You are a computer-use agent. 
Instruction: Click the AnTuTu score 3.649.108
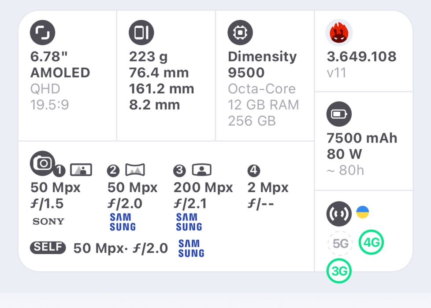[361, 57]
